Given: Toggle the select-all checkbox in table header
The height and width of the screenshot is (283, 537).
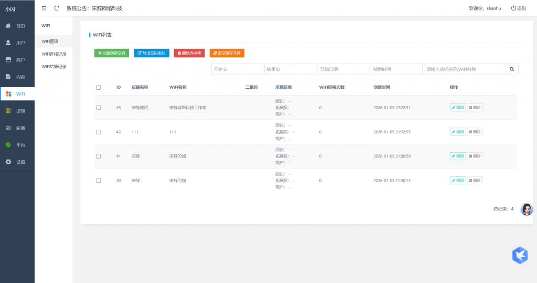Looking at the screenshot, I should coord(99,87).
